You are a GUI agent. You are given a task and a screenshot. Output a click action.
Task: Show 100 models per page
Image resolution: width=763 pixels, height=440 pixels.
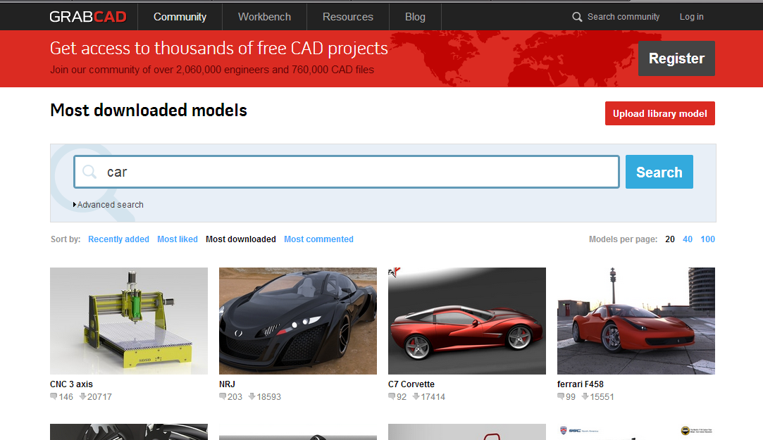coord(707,239)
